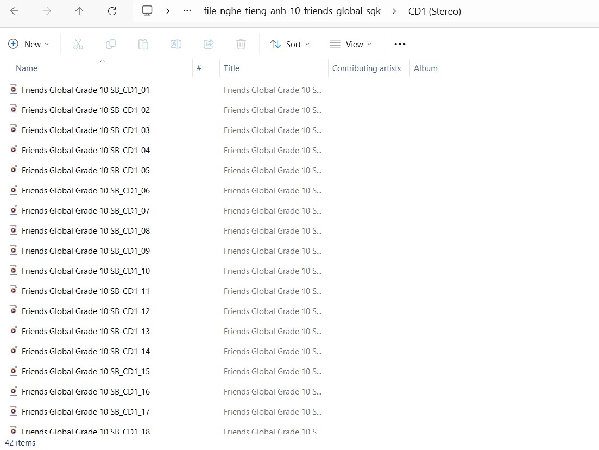Cut the selected file using toolbar
The height and width of the screenshot is (450, 599).
click(x=78, y=44)
